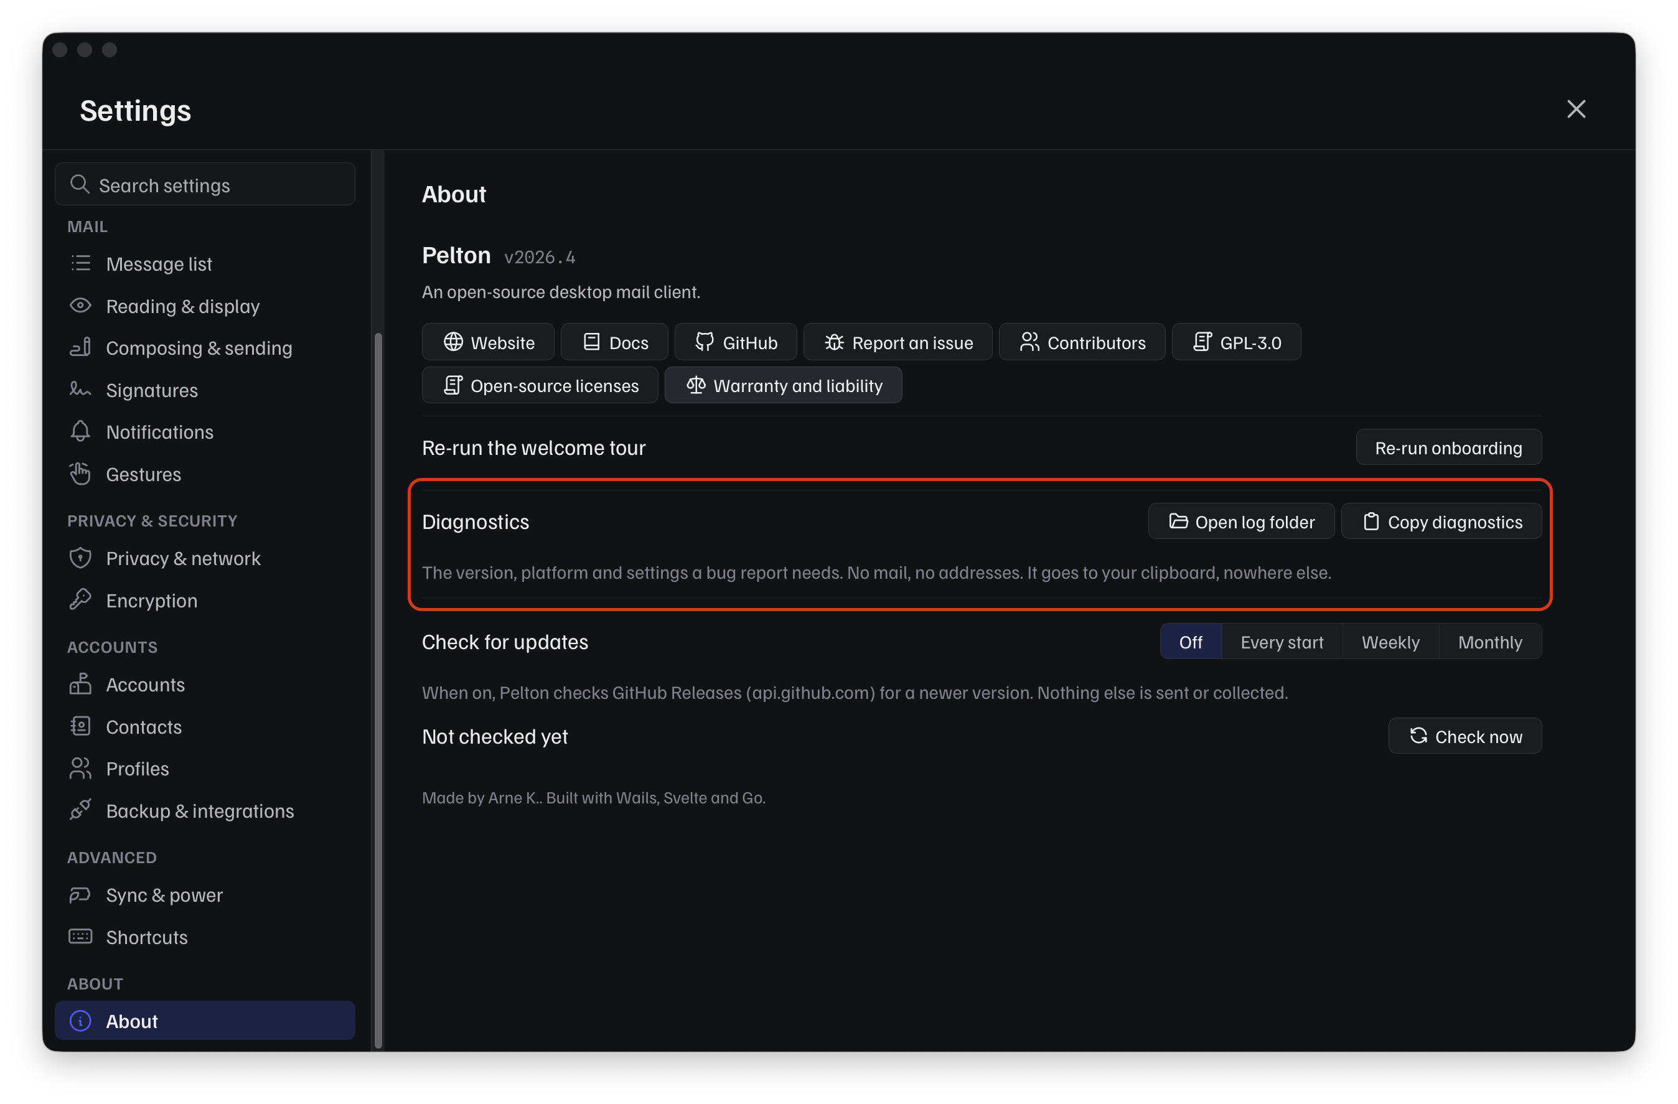Click the Signatures scribble icon
1678x1104 pixels.
(x=80, y=389)
